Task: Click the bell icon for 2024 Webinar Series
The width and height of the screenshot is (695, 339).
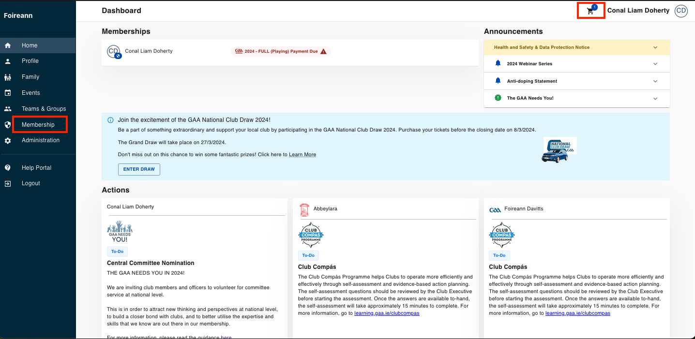Action: coord(498,63)
